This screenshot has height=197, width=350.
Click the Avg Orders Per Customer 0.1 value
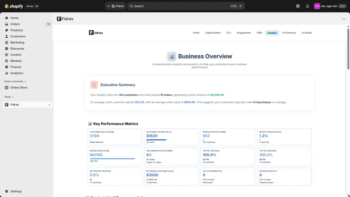click(149, 155)
